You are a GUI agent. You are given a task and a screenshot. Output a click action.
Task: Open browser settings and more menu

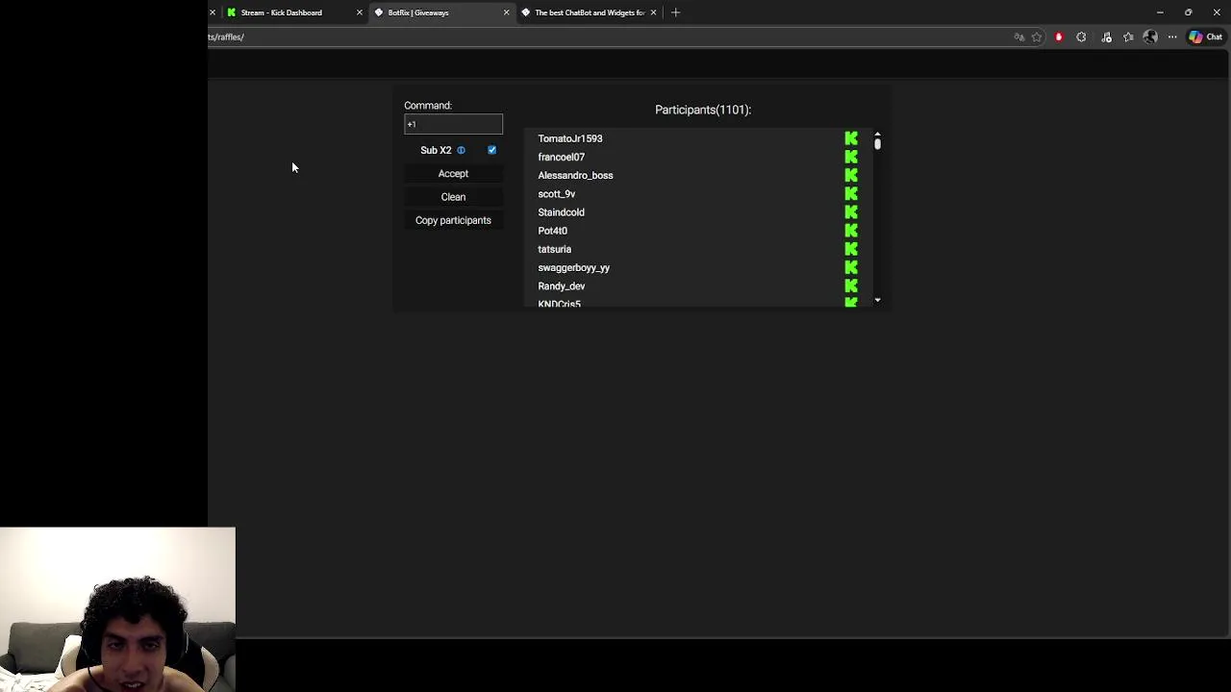[1172, 37]
